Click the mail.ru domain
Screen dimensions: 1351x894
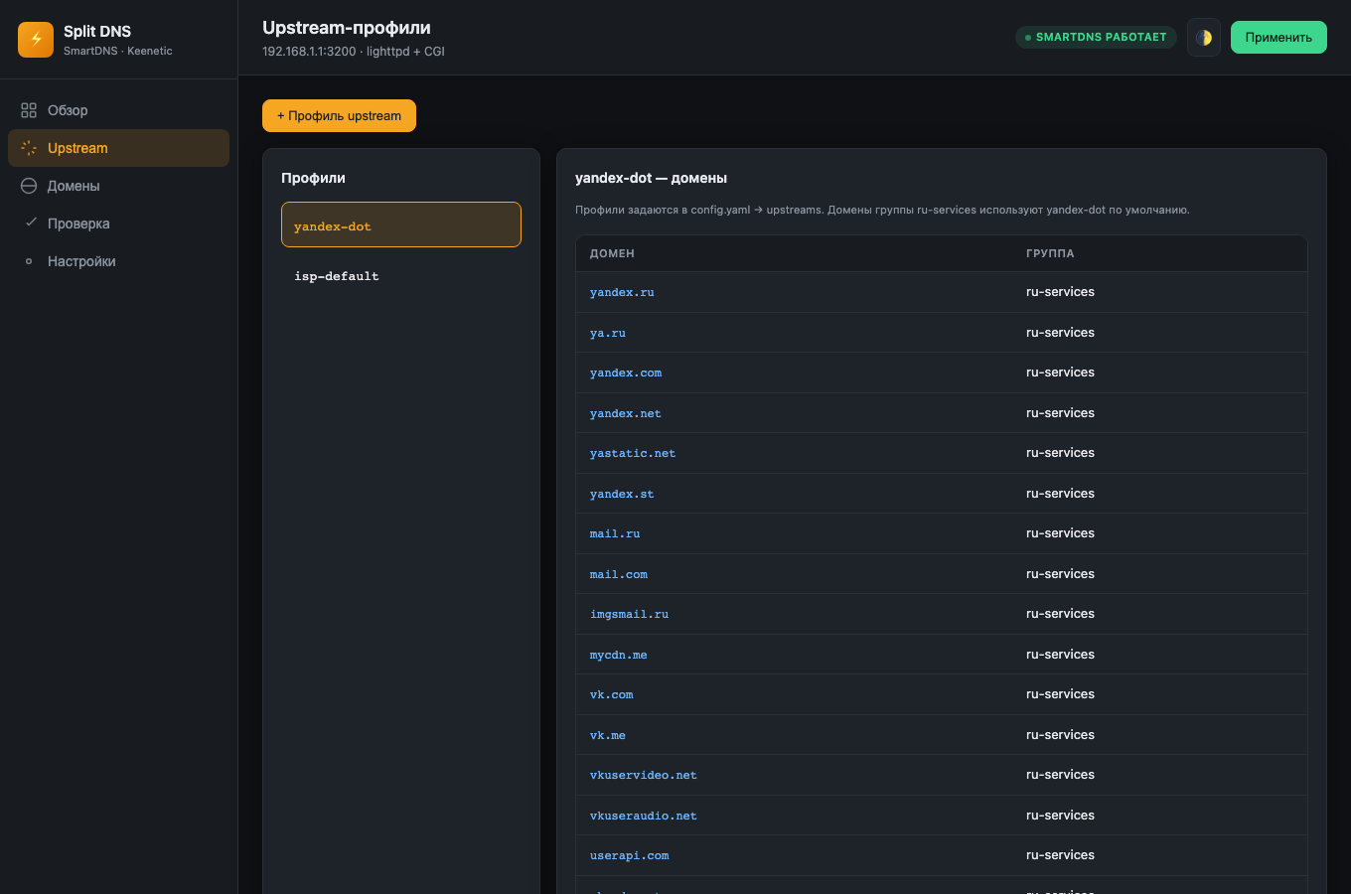click(x=615, y=533)
